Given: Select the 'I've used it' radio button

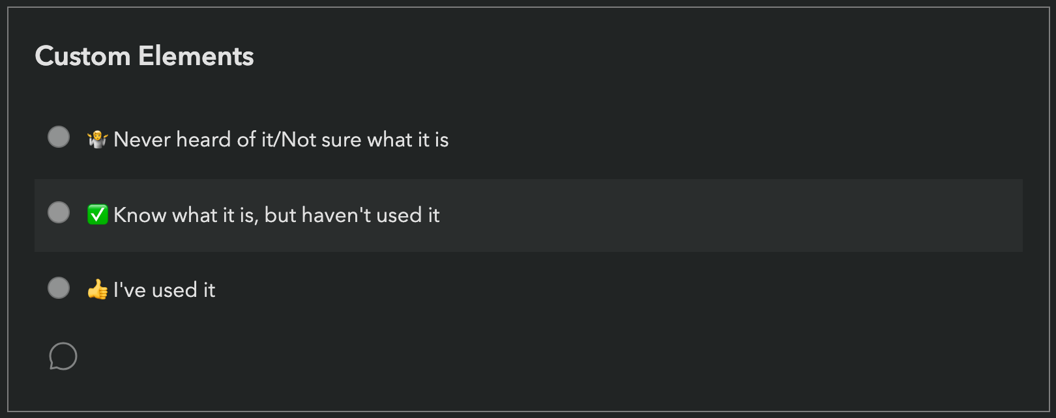Looking at the screenshot, I should point(58,288).
